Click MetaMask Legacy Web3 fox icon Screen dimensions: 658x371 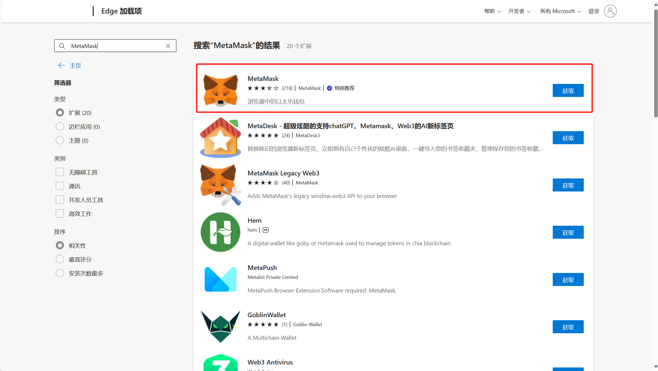220,185
